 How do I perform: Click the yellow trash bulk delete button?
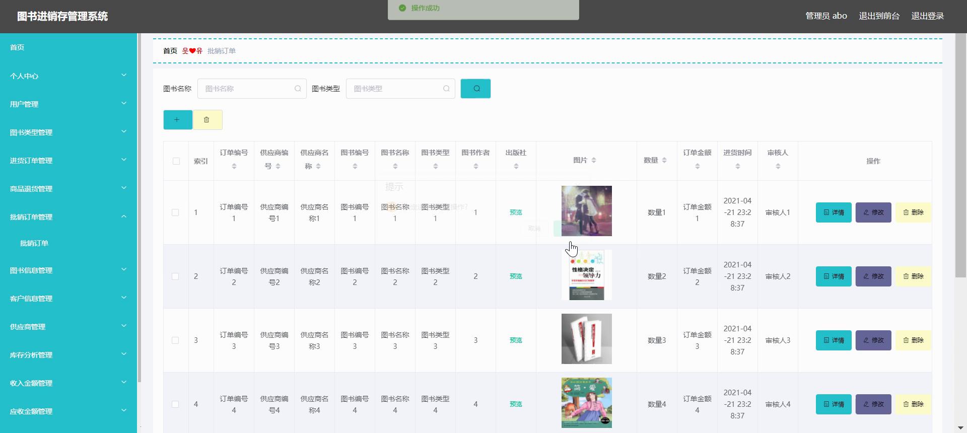click(x=207, y=120)
